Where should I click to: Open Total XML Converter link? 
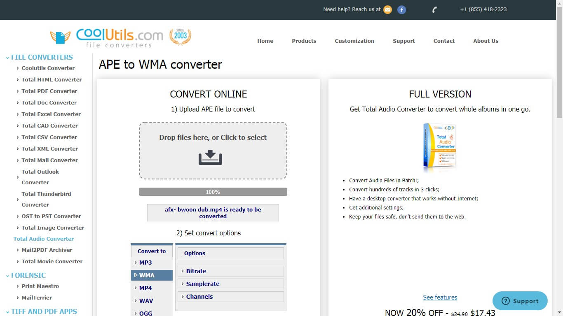pos(50,149)
